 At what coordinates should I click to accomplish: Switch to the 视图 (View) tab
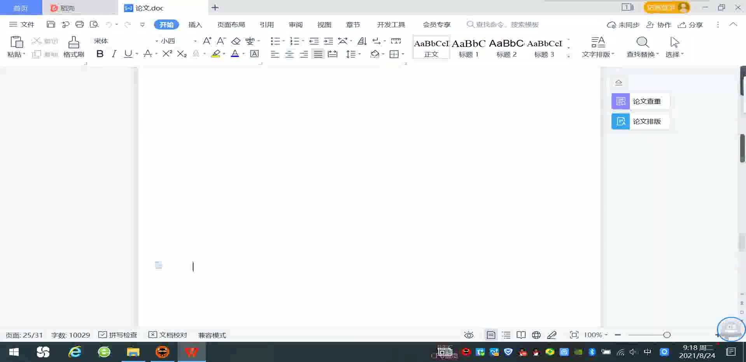point(324,24)
